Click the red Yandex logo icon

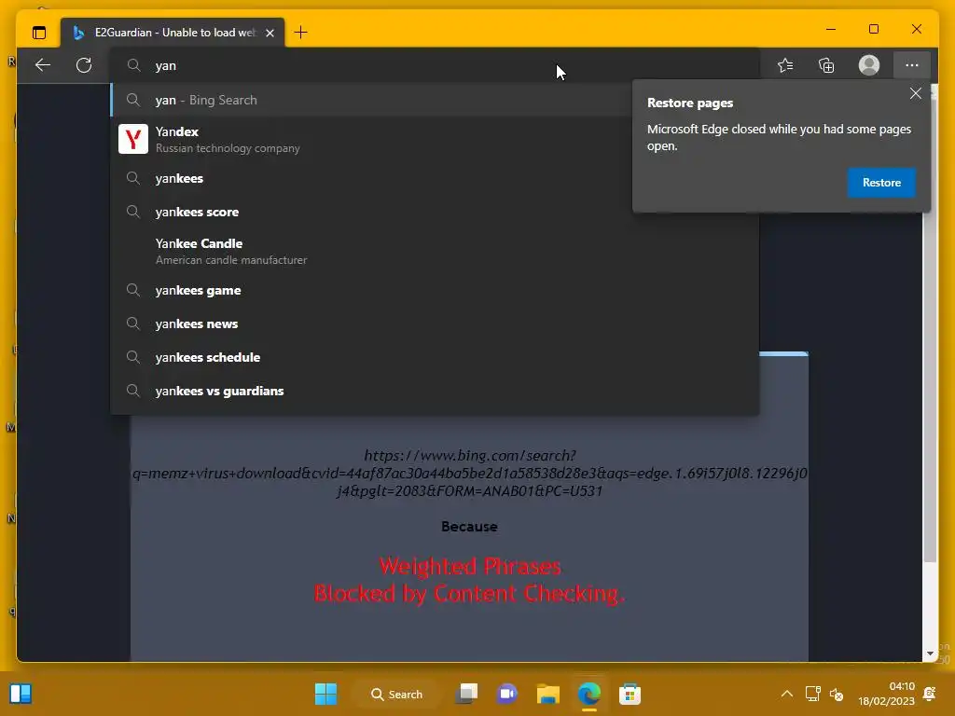tap(132, 139)
